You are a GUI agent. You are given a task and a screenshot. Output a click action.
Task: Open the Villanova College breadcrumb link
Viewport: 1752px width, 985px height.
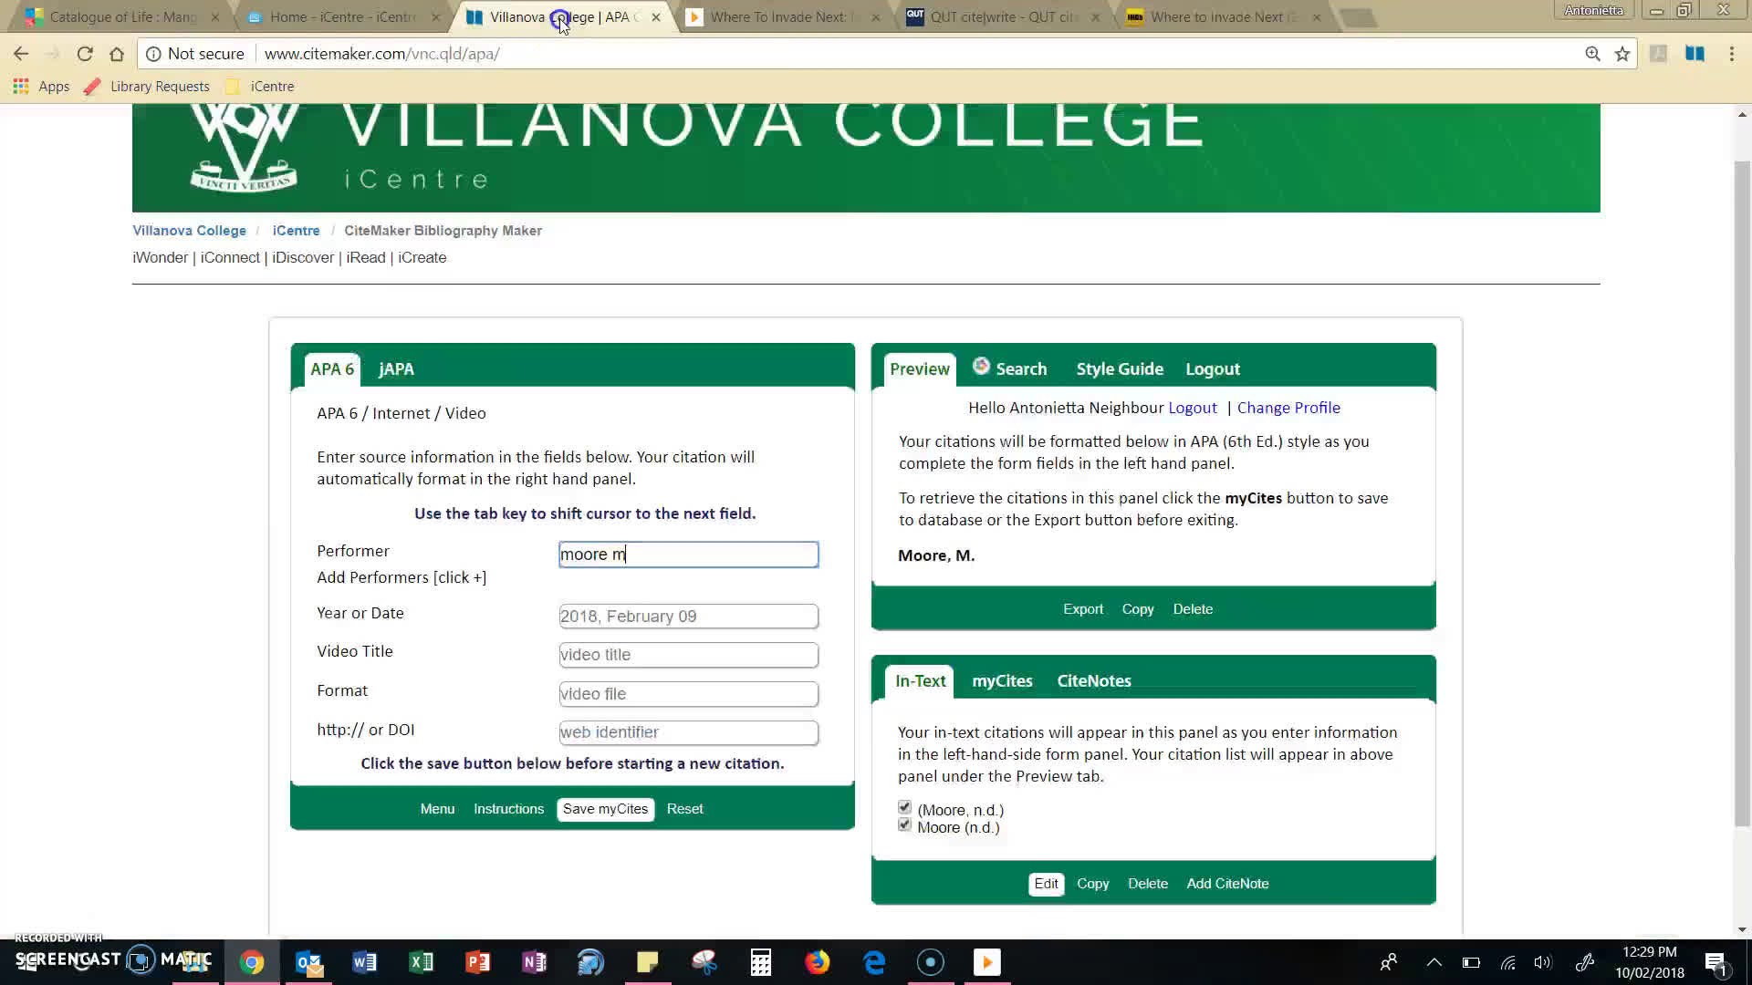point(189,231)
